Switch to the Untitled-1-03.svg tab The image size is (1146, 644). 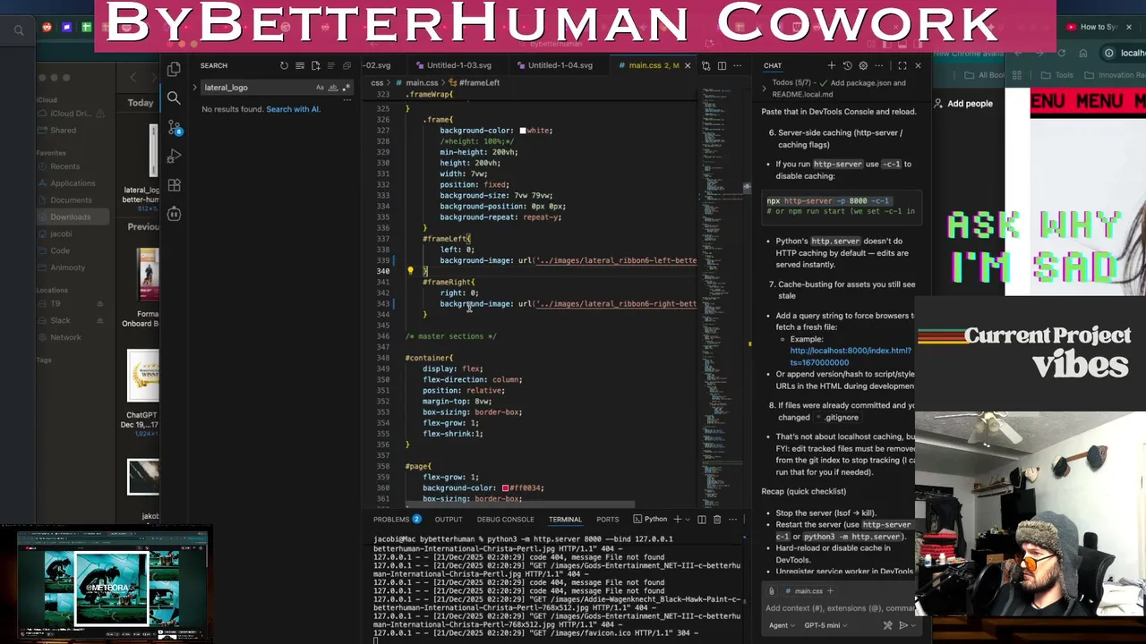458,65
